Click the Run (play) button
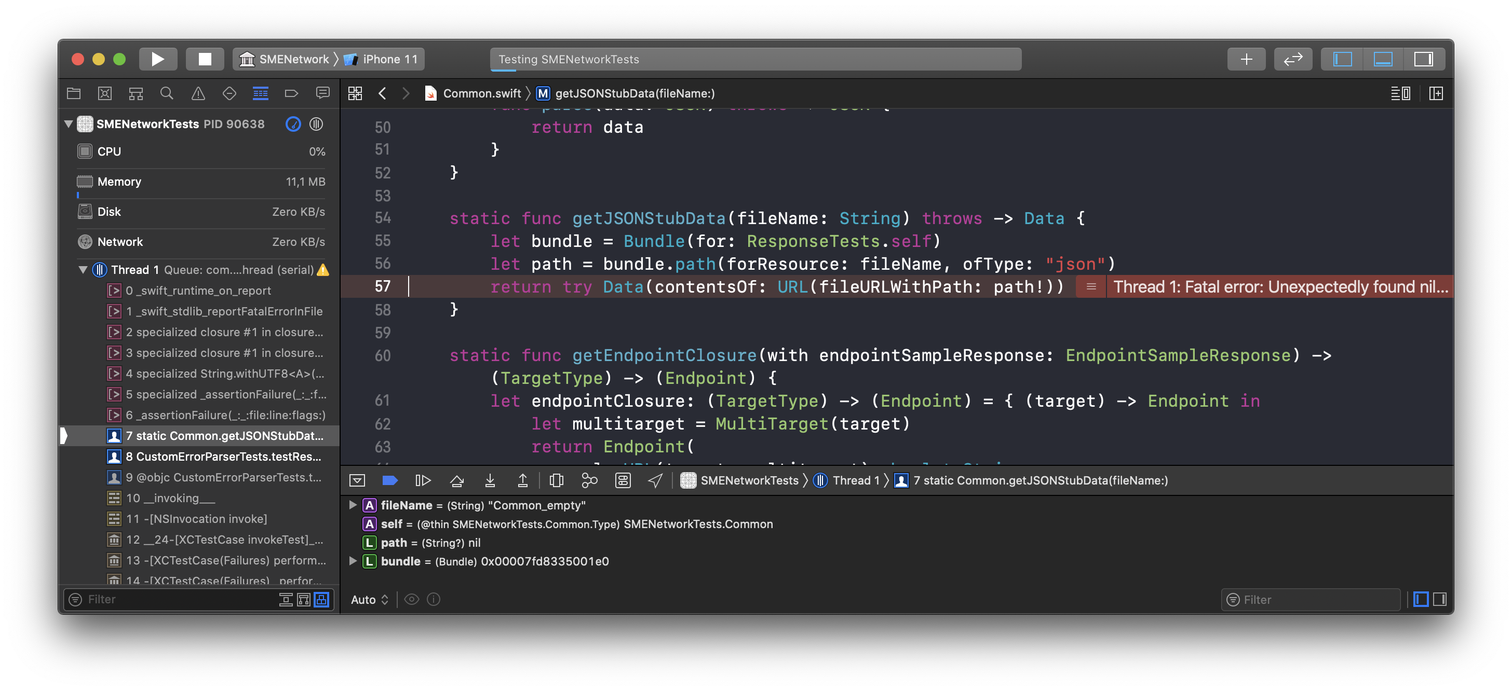The height and width of the screenshot is (691, 1512). [x=158, y=59]
